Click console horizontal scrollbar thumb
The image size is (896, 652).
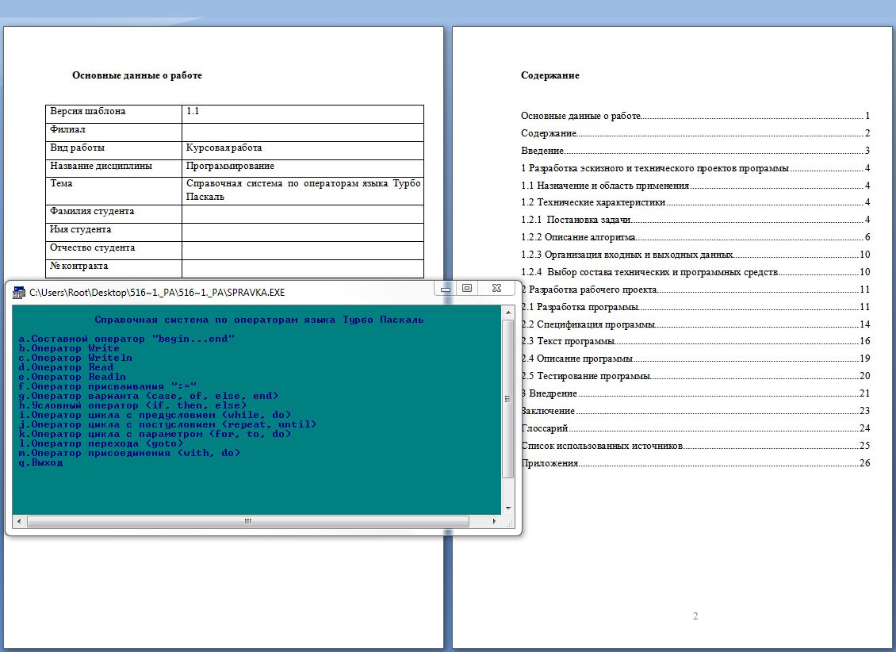[x=248, y=521]
